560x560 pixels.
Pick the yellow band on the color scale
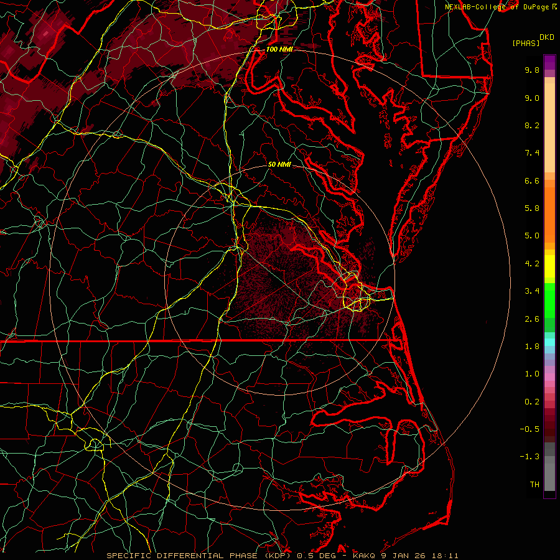point(549,266)
